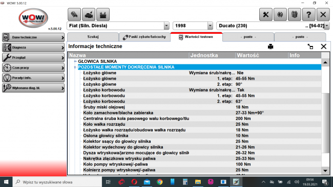Image resolution: width=333 pixels, height=187 pixels.
Task: Launch Google Chrome from the taskbar
Action: 160,182
